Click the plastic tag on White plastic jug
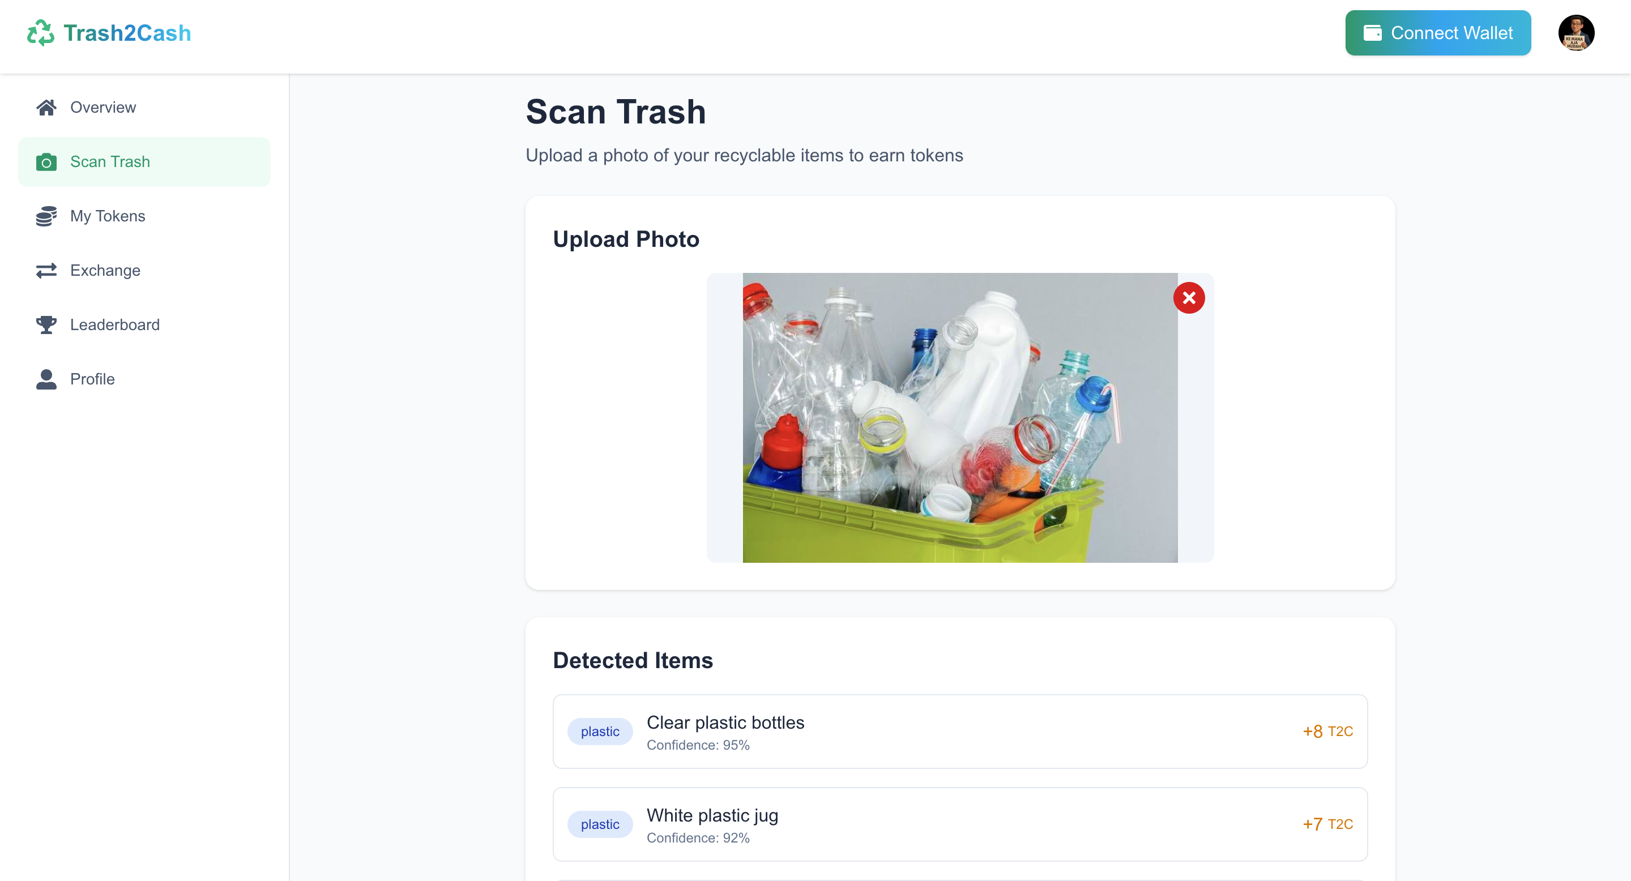 click(x=600, y=824)
